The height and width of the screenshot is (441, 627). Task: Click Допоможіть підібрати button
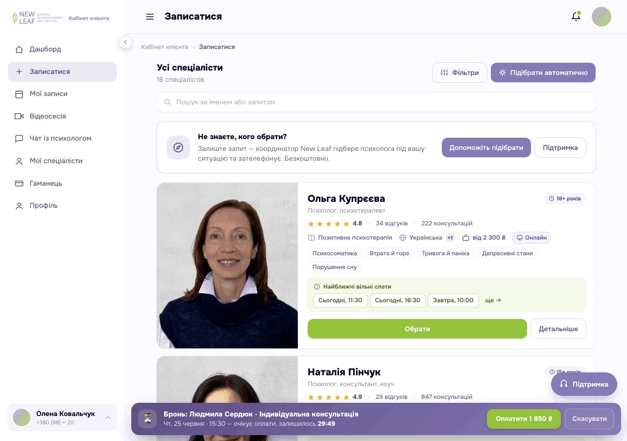click(x=486, y=147)
